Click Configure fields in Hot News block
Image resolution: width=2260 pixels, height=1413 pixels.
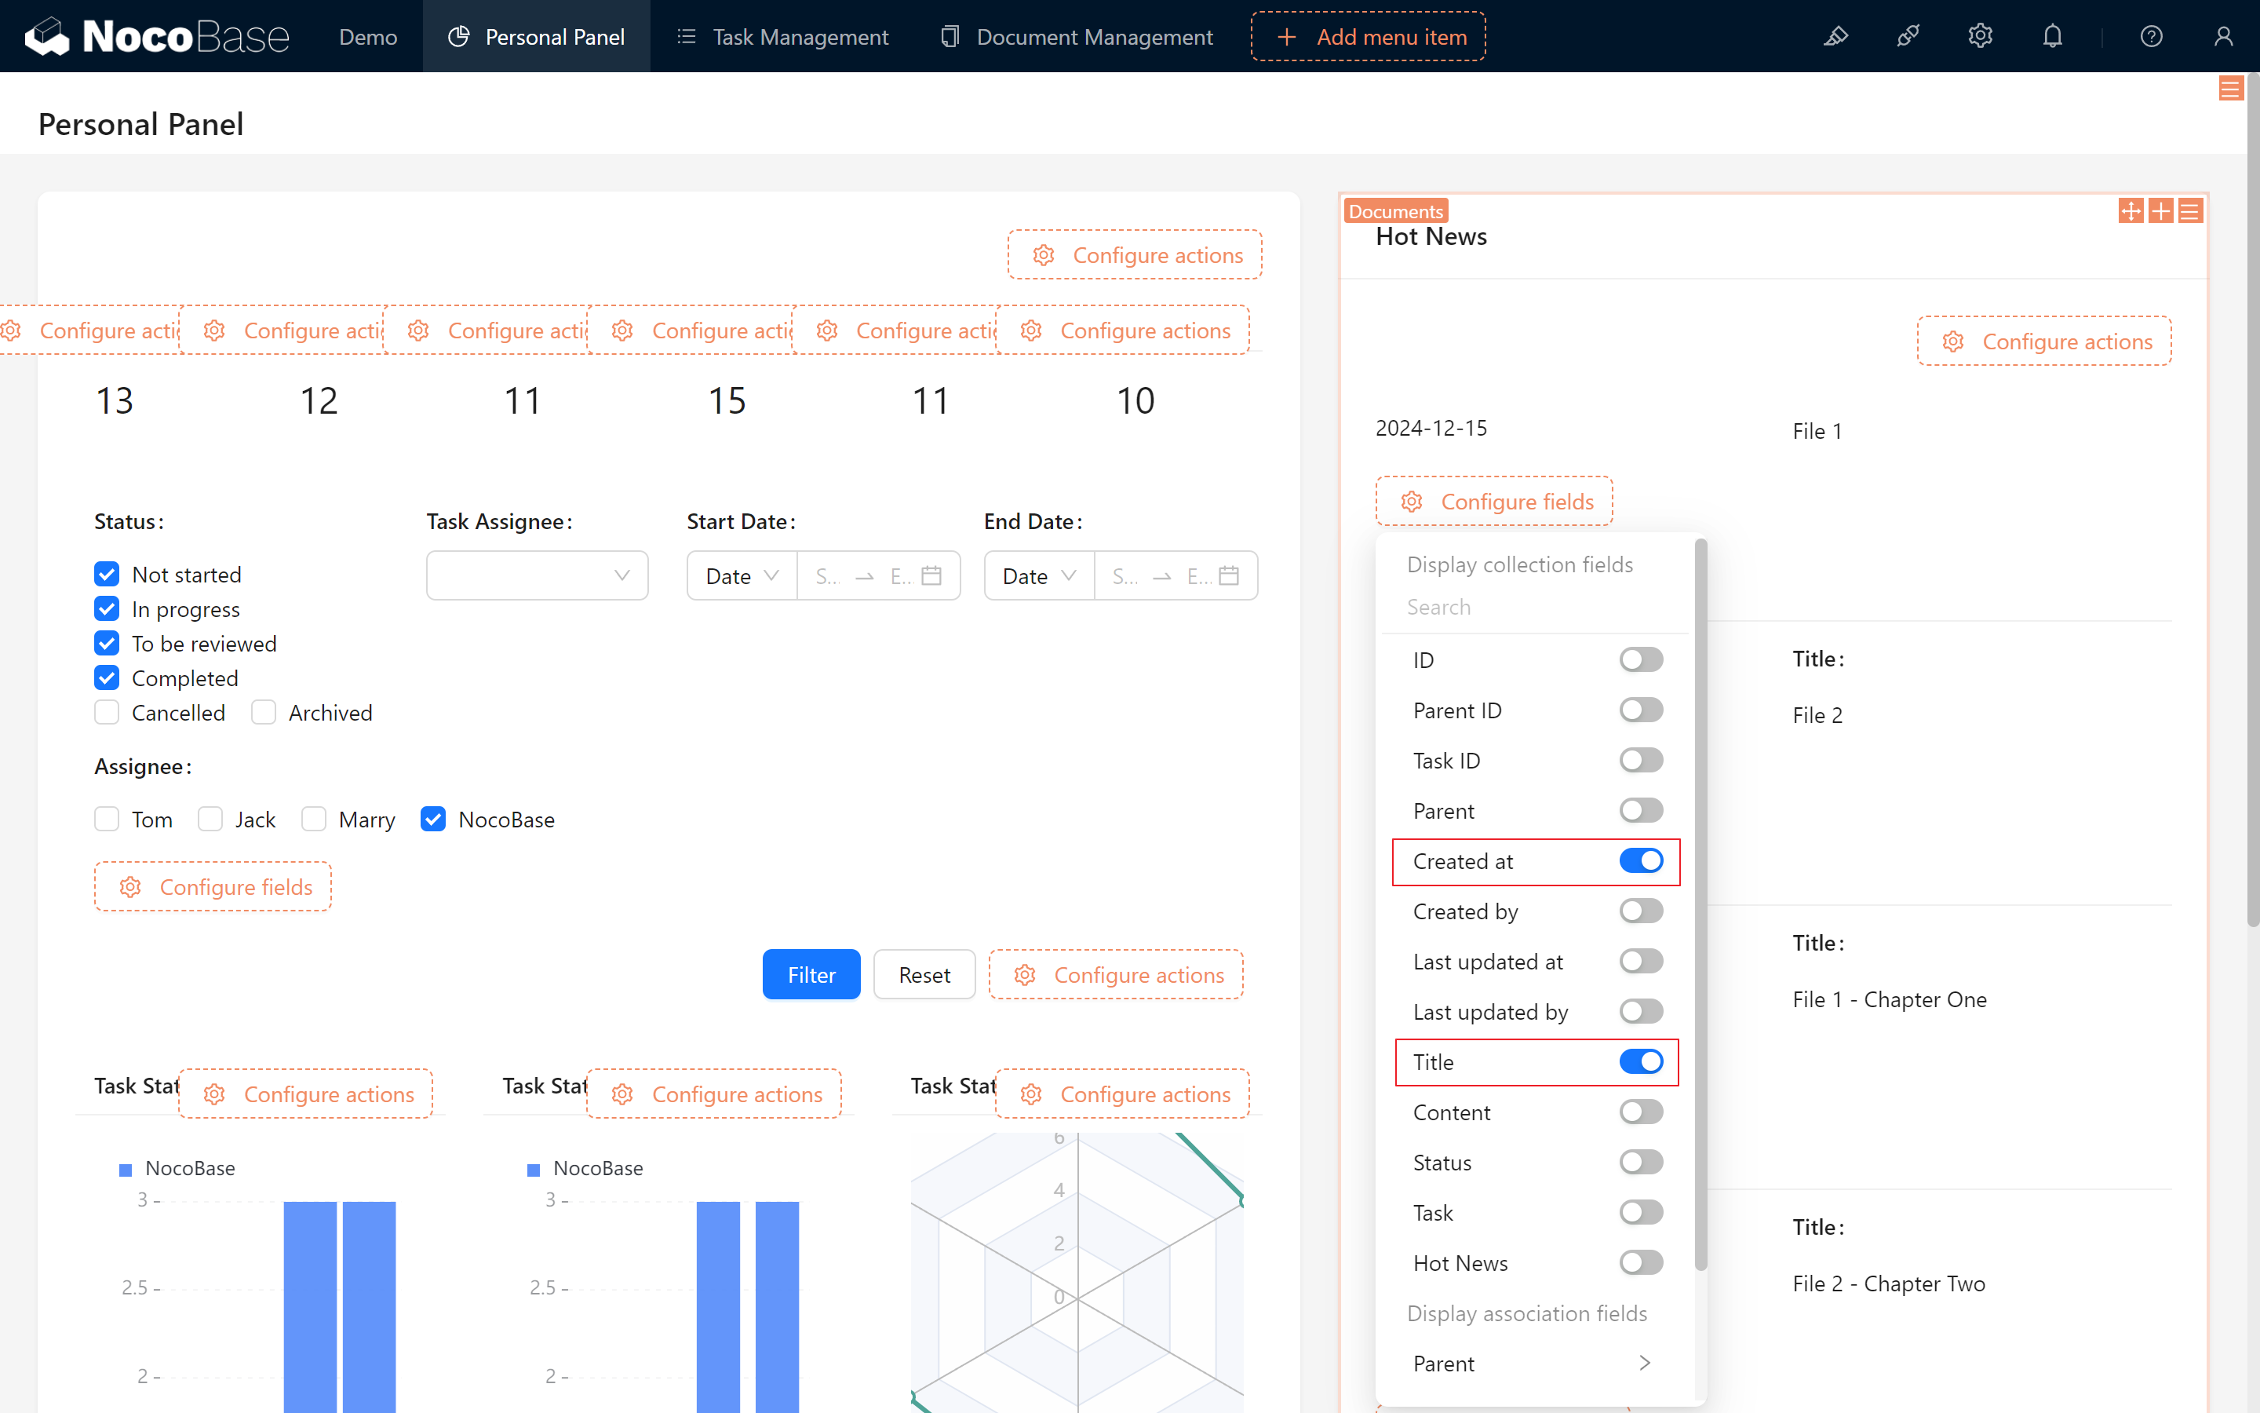coord(1494,502)
